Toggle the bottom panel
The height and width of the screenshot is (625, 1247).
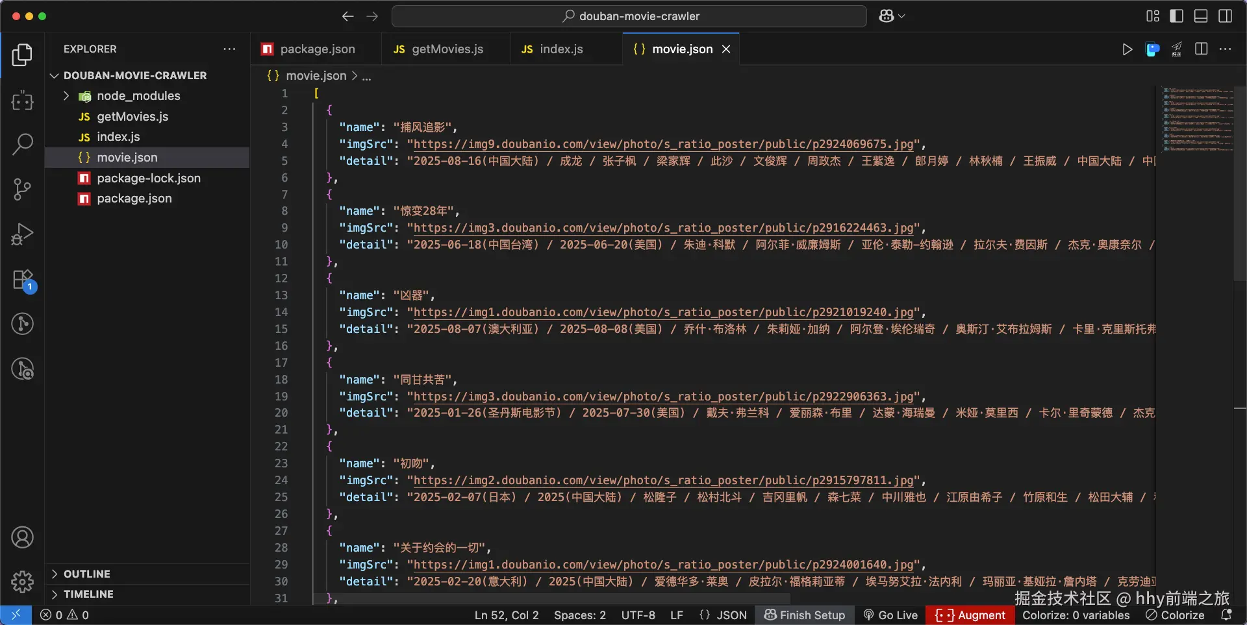(x=1201, y=16)
